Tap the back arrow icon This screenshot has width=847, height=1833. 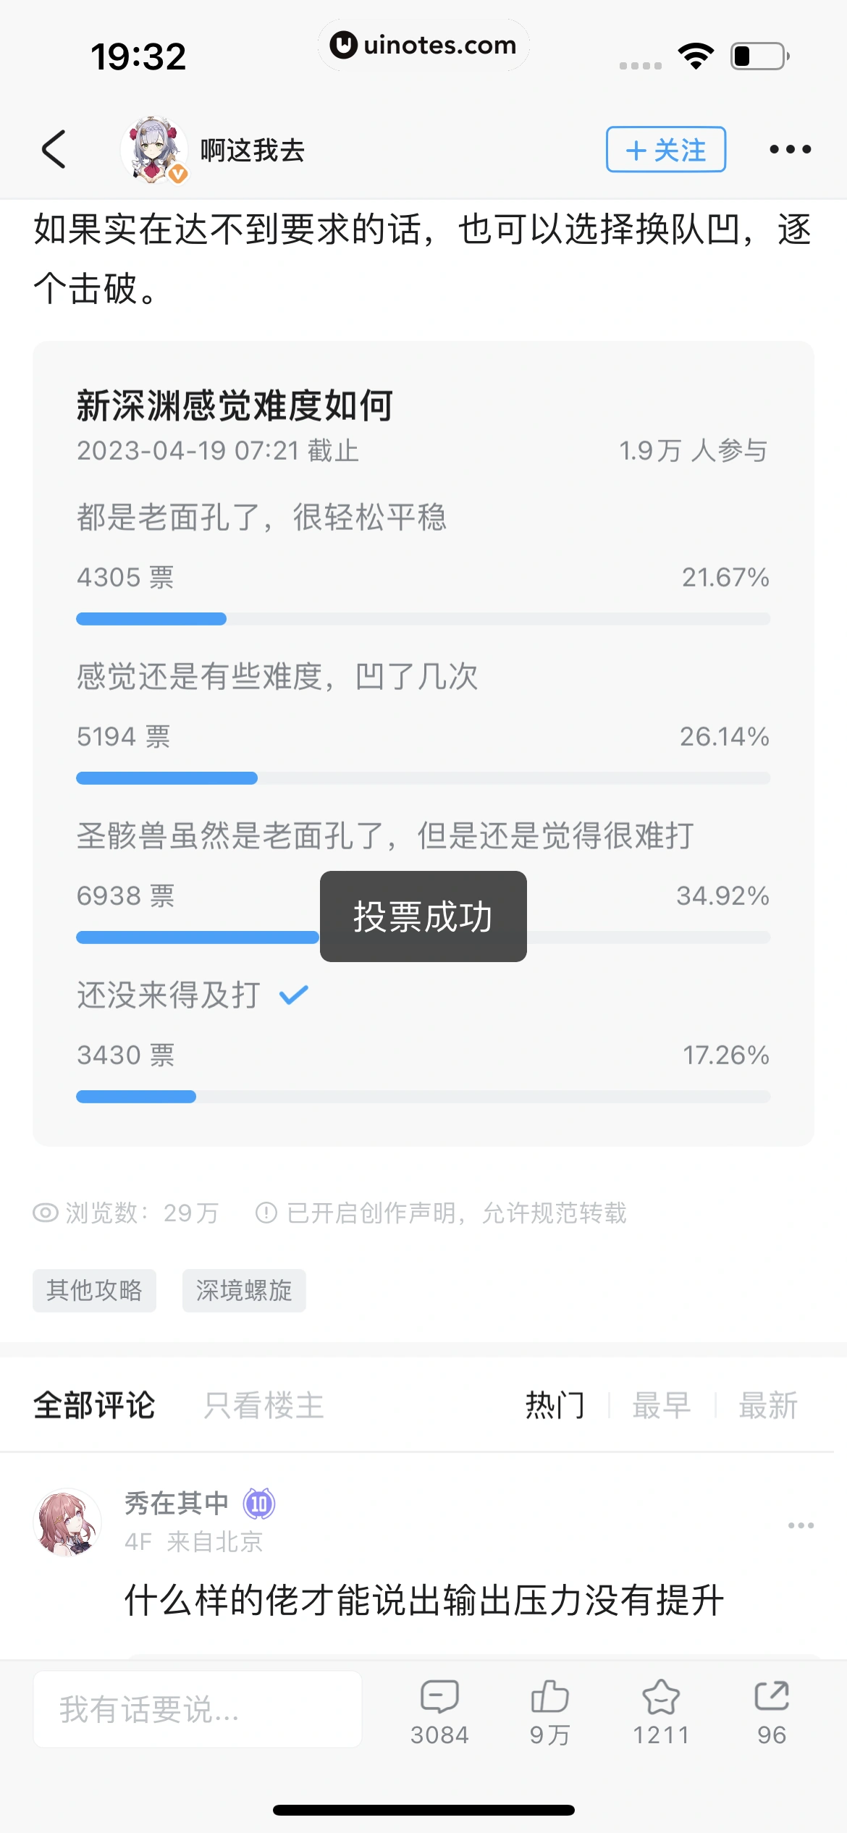point(54,149)
